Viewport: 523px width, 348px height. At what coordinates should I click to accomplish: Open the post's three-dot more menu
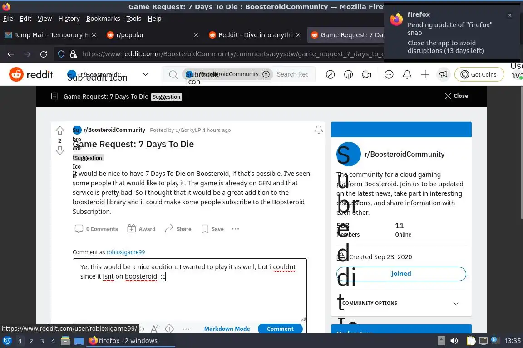pyautogui.click(x=236, y=229)
